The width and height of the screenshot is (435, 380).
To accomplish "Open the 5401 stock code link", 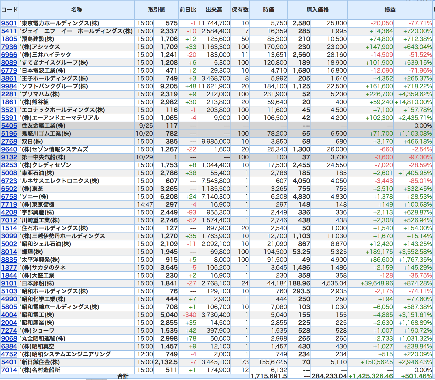I will point(9,362).
